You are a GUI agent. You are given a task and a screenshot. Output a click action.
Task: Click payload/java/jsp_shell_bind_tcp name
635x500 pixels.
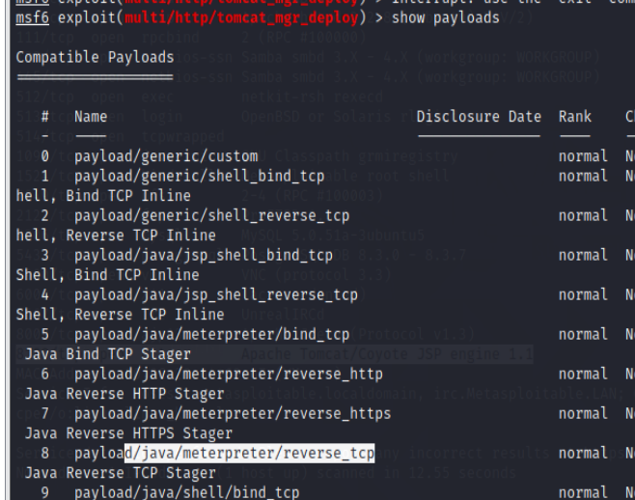pos(204,255)
